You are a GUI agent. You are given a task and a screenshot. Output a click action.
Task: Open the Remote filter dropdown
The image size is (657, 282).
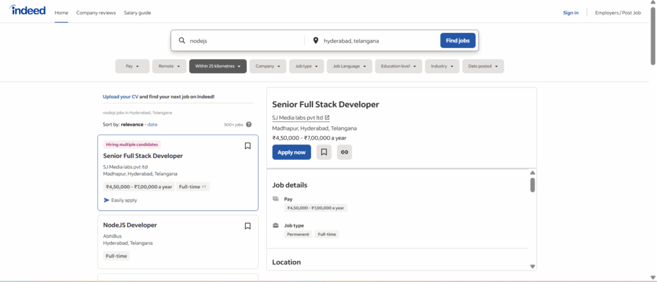pos(169,66)
